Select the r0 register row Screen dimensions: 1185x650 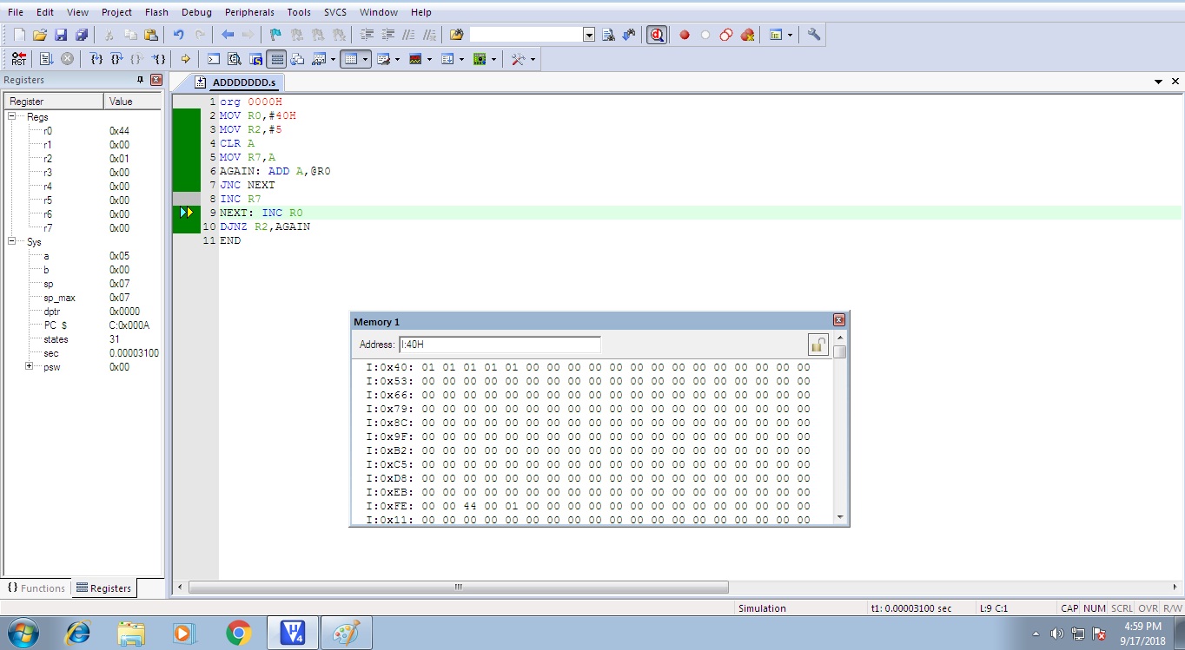coord(83,130)
